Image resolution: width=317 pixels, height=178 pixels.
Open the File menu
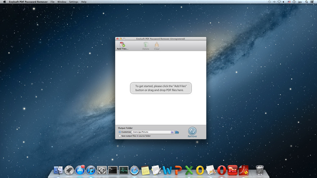(52, 2)
